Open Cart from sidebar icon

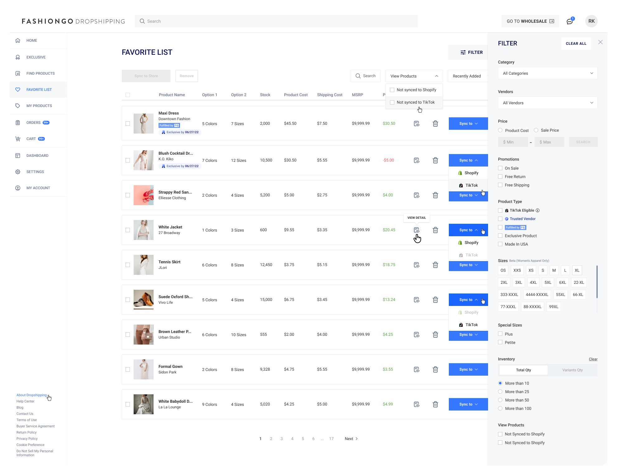tap(18, 139)
